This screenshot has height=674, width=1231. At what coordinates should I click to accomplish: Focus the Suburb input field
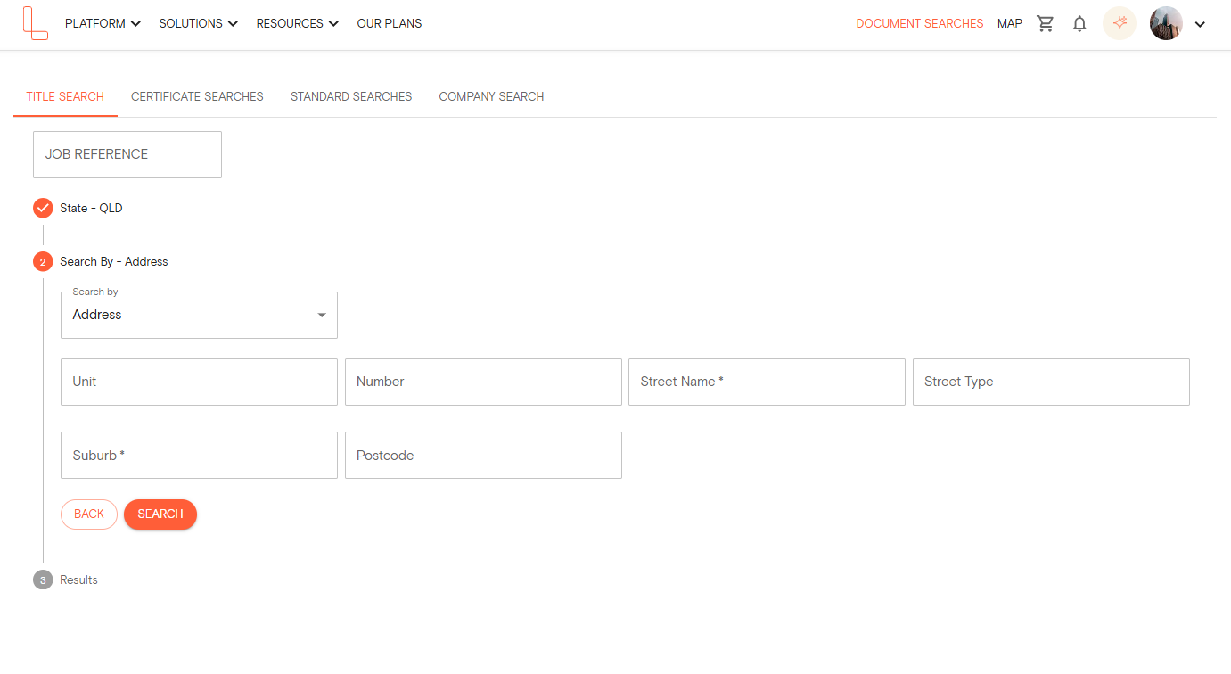pos(199,455)
